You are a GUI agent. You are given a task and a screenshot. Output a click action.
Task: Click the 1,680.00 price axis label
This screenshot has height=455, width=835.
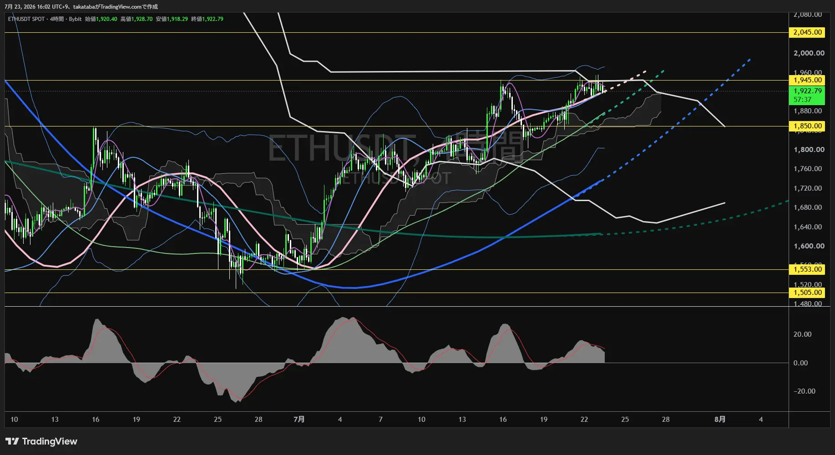coord(808,207)
